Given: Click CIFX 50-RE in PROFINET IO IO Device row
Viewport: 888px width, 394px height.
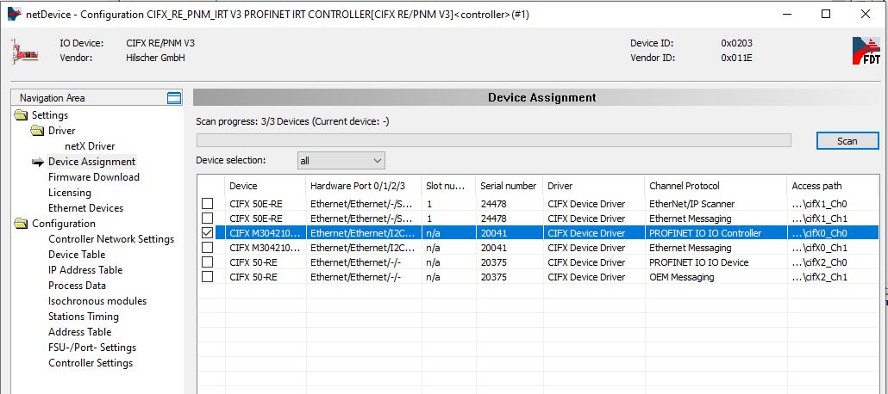Looking at the screenshot, I should pos(253,262).
